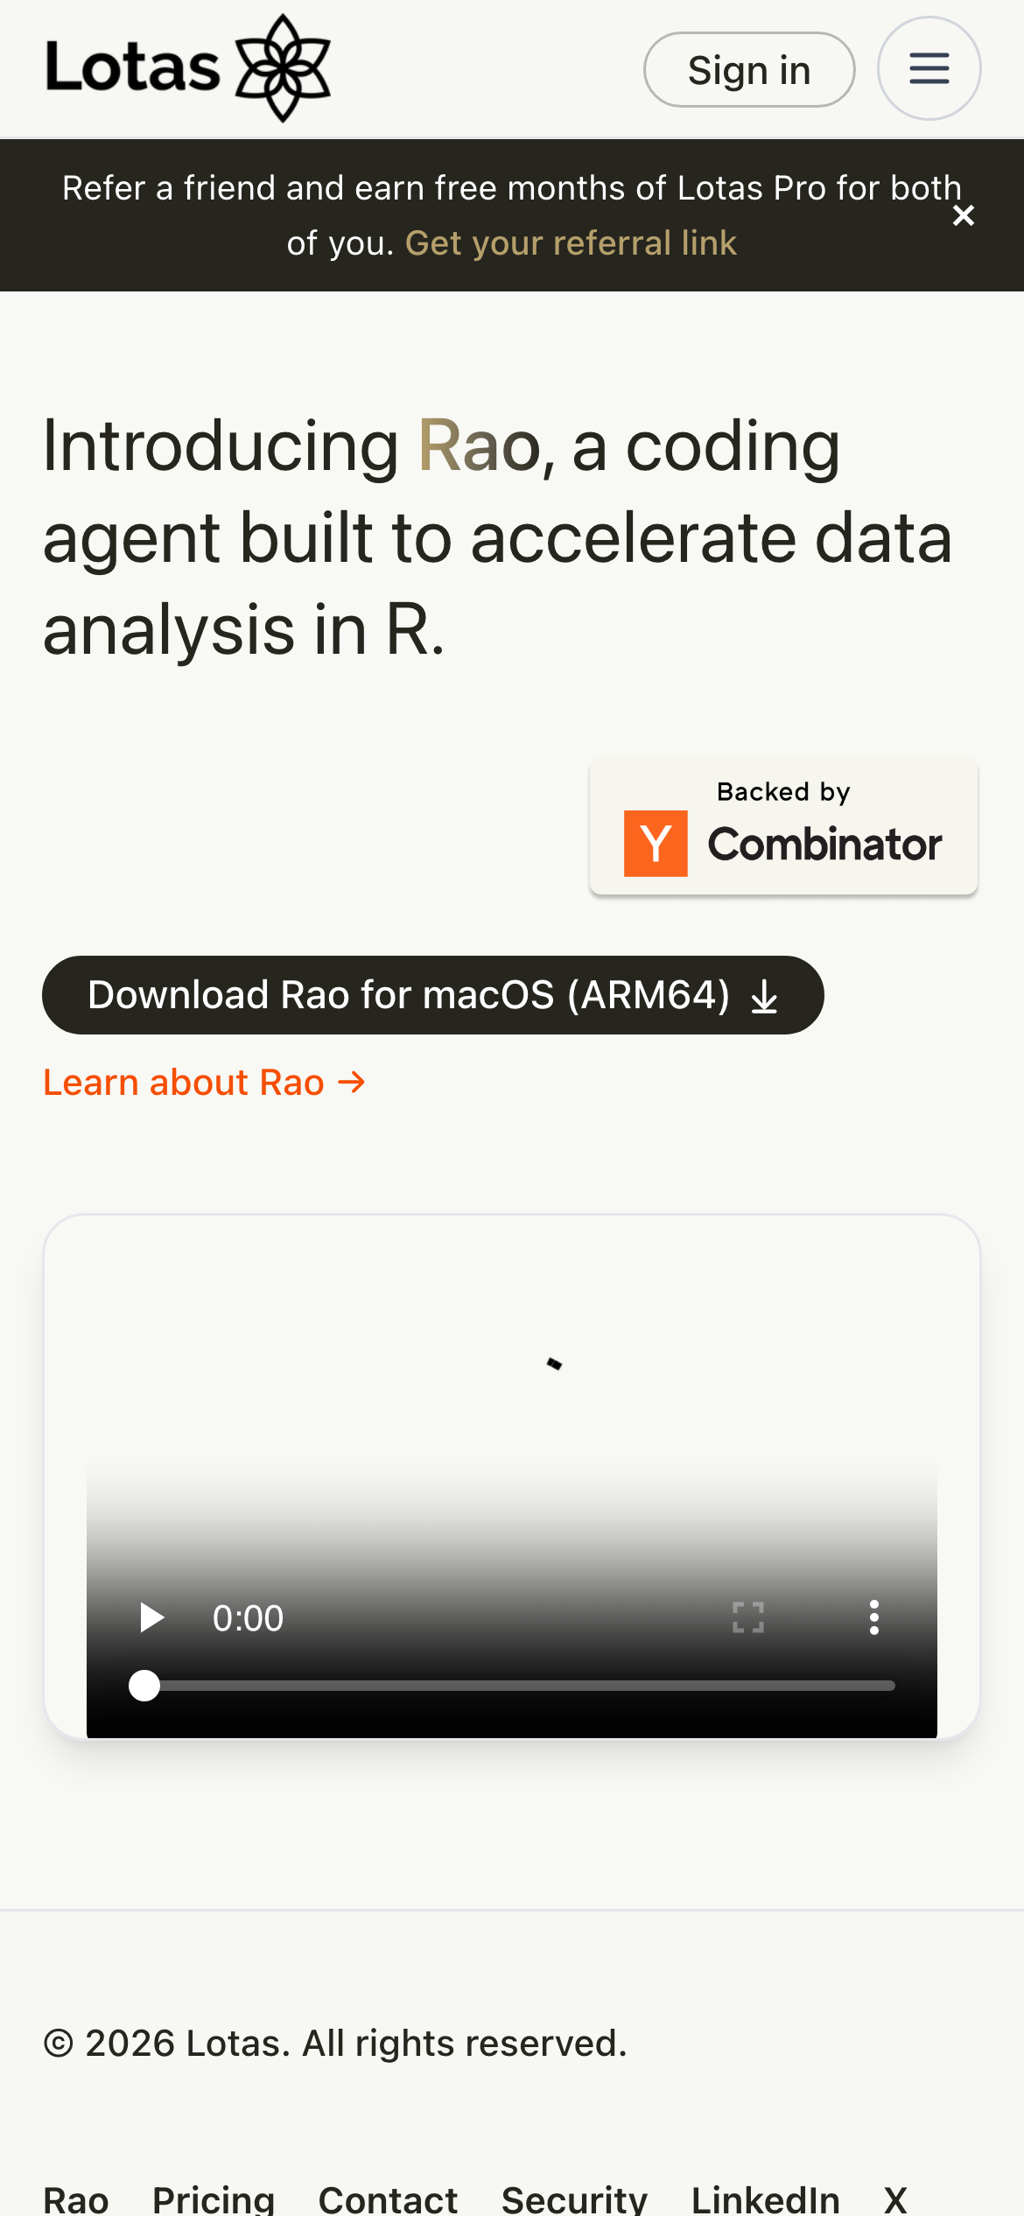This screenshot has height=2216, width=1024.
Task: Open the LinkedIn footer link
Action: [765, 2200]
